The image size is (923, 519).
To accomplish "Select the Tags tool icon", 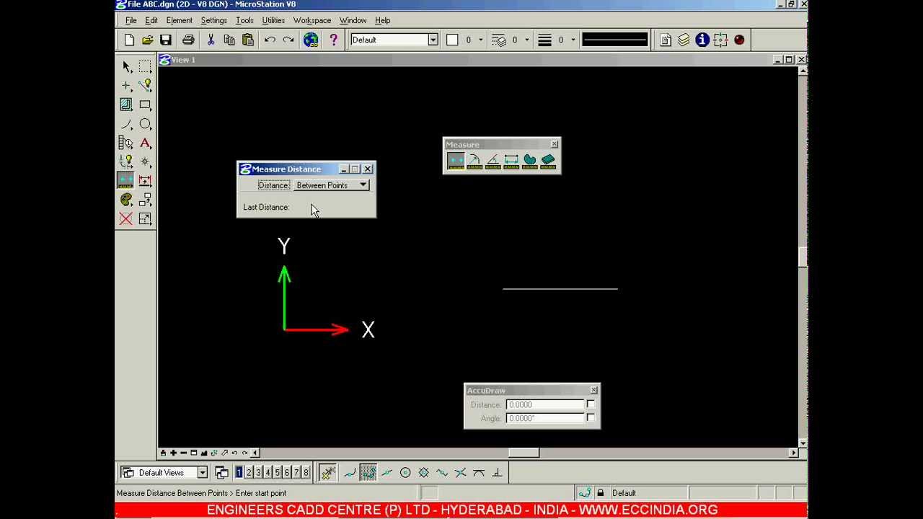I will (126, 143).
